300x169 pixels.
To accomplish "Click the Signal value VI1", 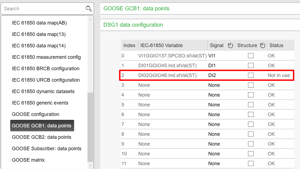I will (212, 56).
